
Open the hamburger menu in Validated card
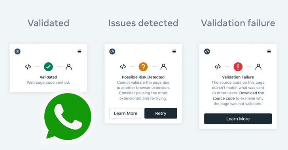point(80,52)
